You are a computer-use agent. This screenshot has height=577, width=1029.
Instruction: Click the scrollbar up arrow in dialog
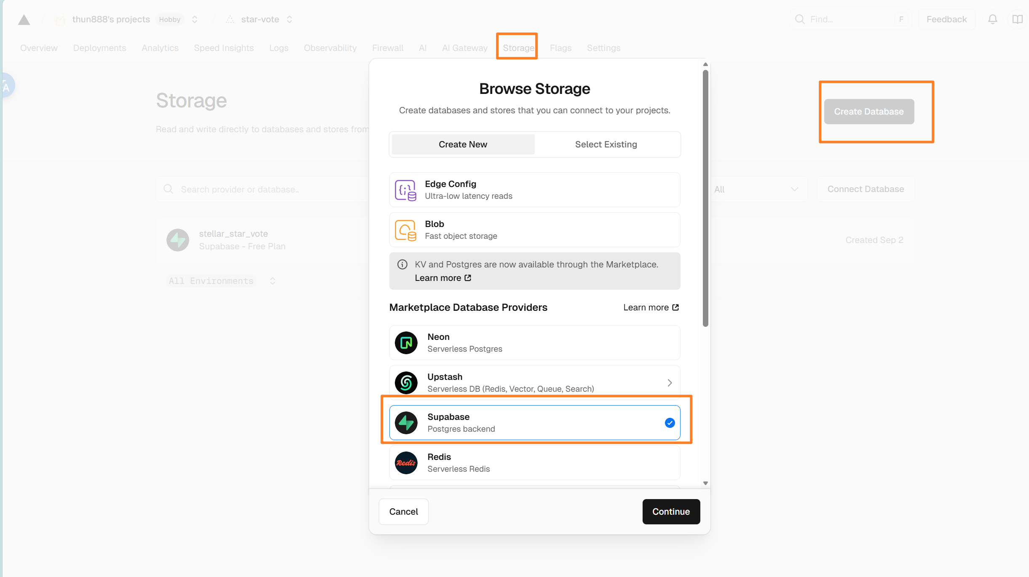coord(705,64)
